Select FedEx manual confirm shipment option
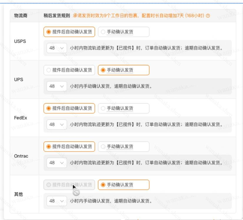The image size is (243, 220). (x=124, y=108)
